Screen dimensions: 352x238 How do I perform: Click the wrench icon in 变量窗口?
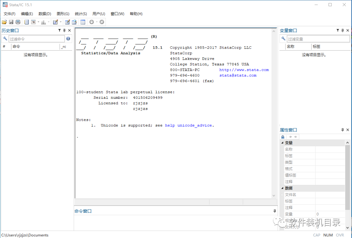(x=283, y=38)
